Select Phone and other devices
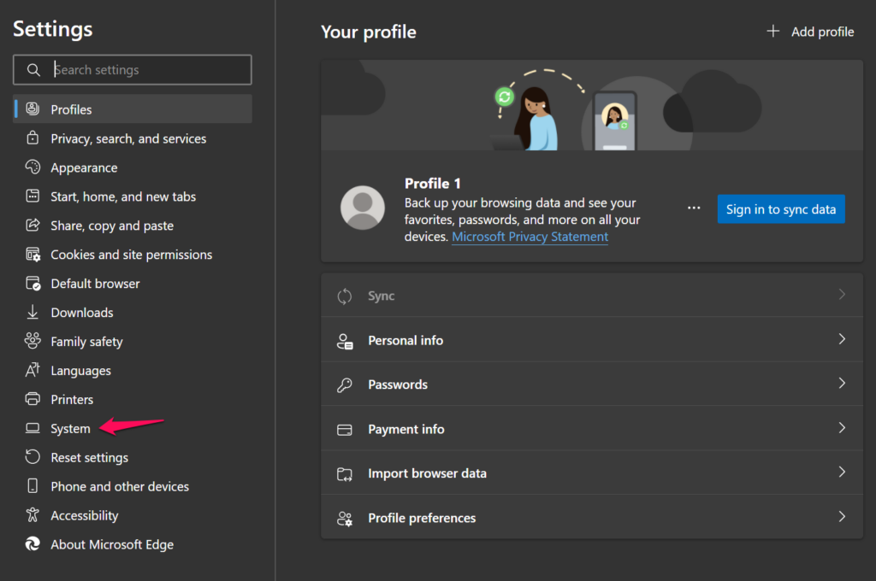Screen dimensions: 876x581 (133, 486)
